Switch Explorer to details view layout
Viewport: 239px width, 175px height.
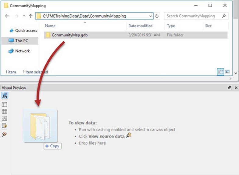[220, 72]
